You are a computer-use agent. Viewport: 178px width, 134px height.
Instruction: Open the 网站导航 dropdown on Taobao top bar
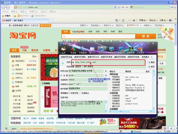coord(159,25)
